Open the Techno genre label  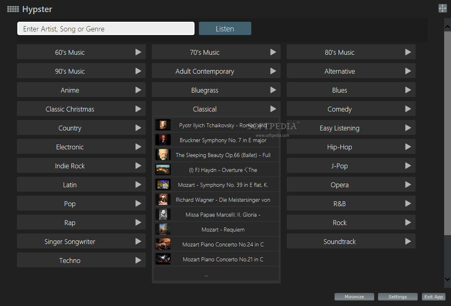point(70,261)
